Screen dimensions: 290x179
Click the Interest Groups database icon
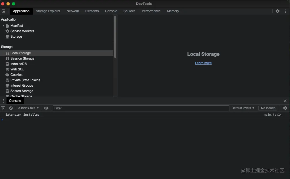(7, 86)
